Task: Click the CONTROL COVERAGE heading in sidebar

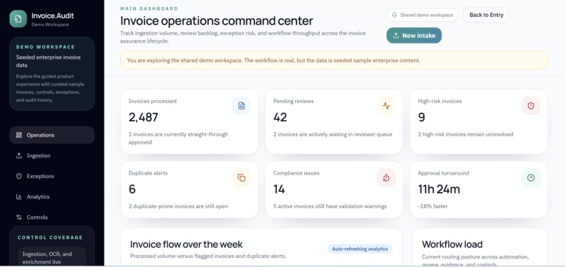Action: [x=50, y=238]
